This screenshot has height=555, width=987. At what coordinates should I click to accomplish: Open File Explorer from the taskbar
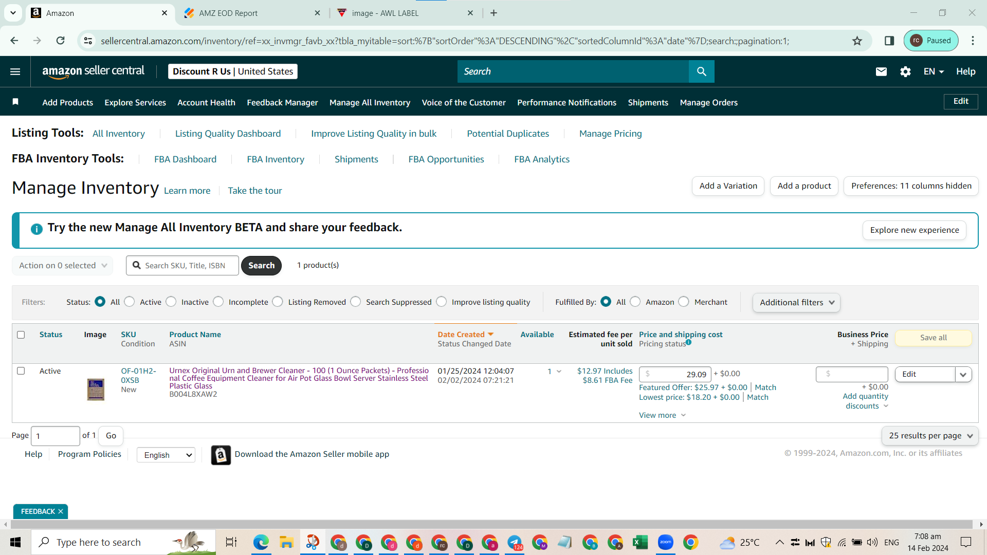[x=286, y=542]
